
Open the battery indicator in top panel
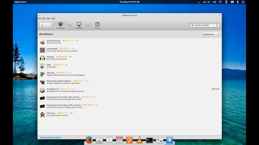click(226, 2)
